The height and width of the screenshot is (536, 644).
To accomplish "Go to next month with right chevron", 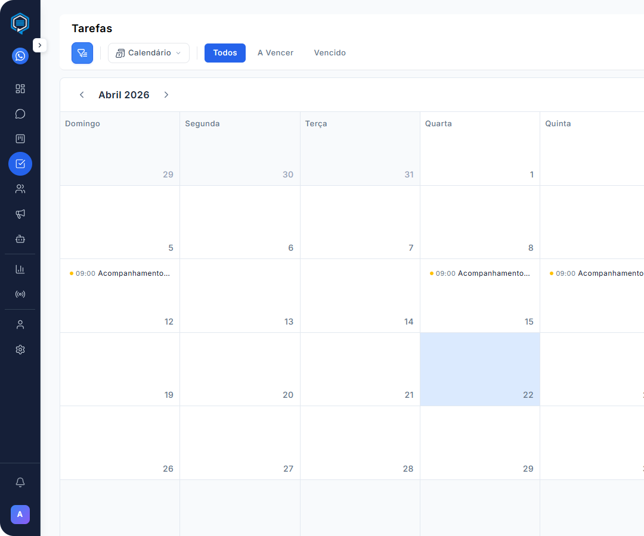I will (166, 95).
